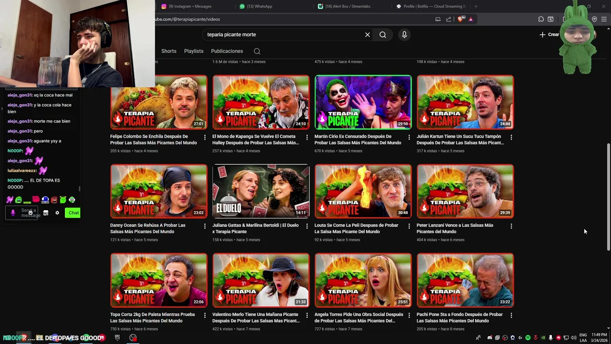Image resolution: width=611 pixels, height=344 pixels.
Task: Open options for Valentino Merlo video
Action: (307, 315)
